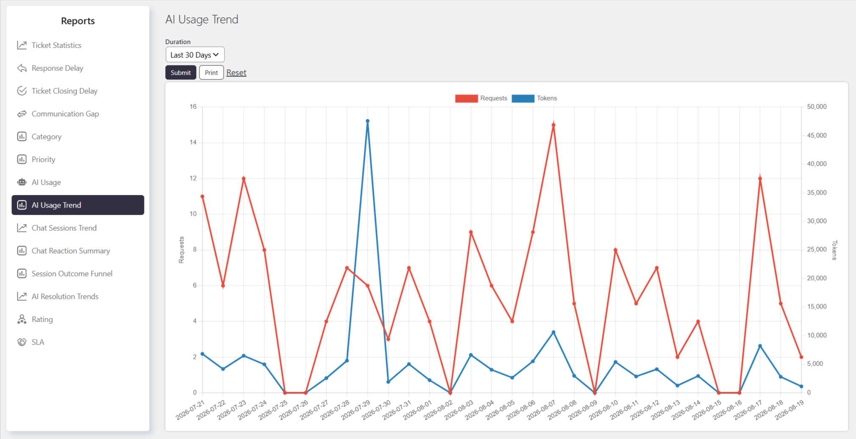
Task: Click the AI Usage robot icon
Action: point(22,182)
